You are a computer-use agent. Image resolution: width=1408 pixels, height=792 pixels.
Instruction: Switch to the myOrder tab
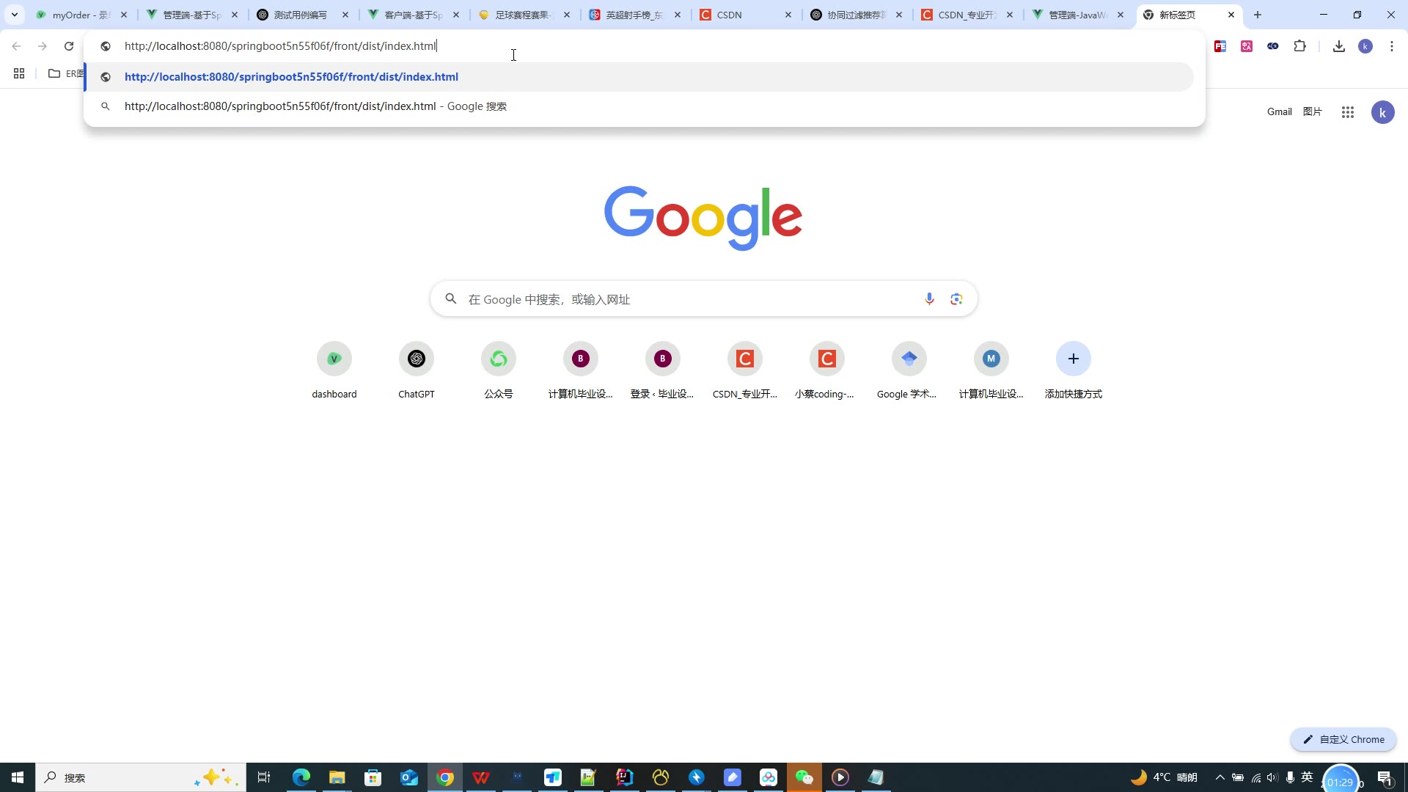coord(79,15)
